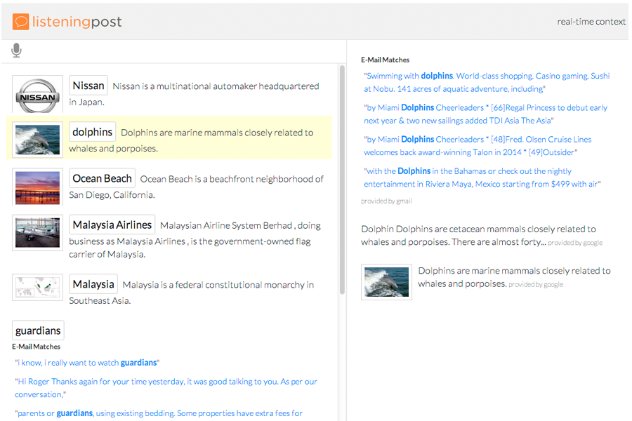Open dolphin image in right panel
The image size is (632, 421).
[x=386, y=281]
